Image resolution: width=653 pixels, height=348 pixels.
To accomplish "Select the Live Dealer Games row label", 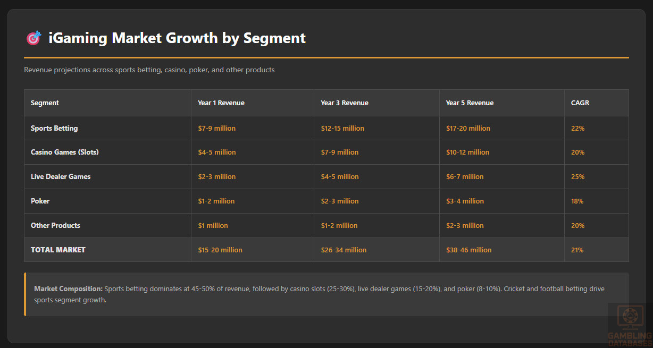I will tap(61, 177).
